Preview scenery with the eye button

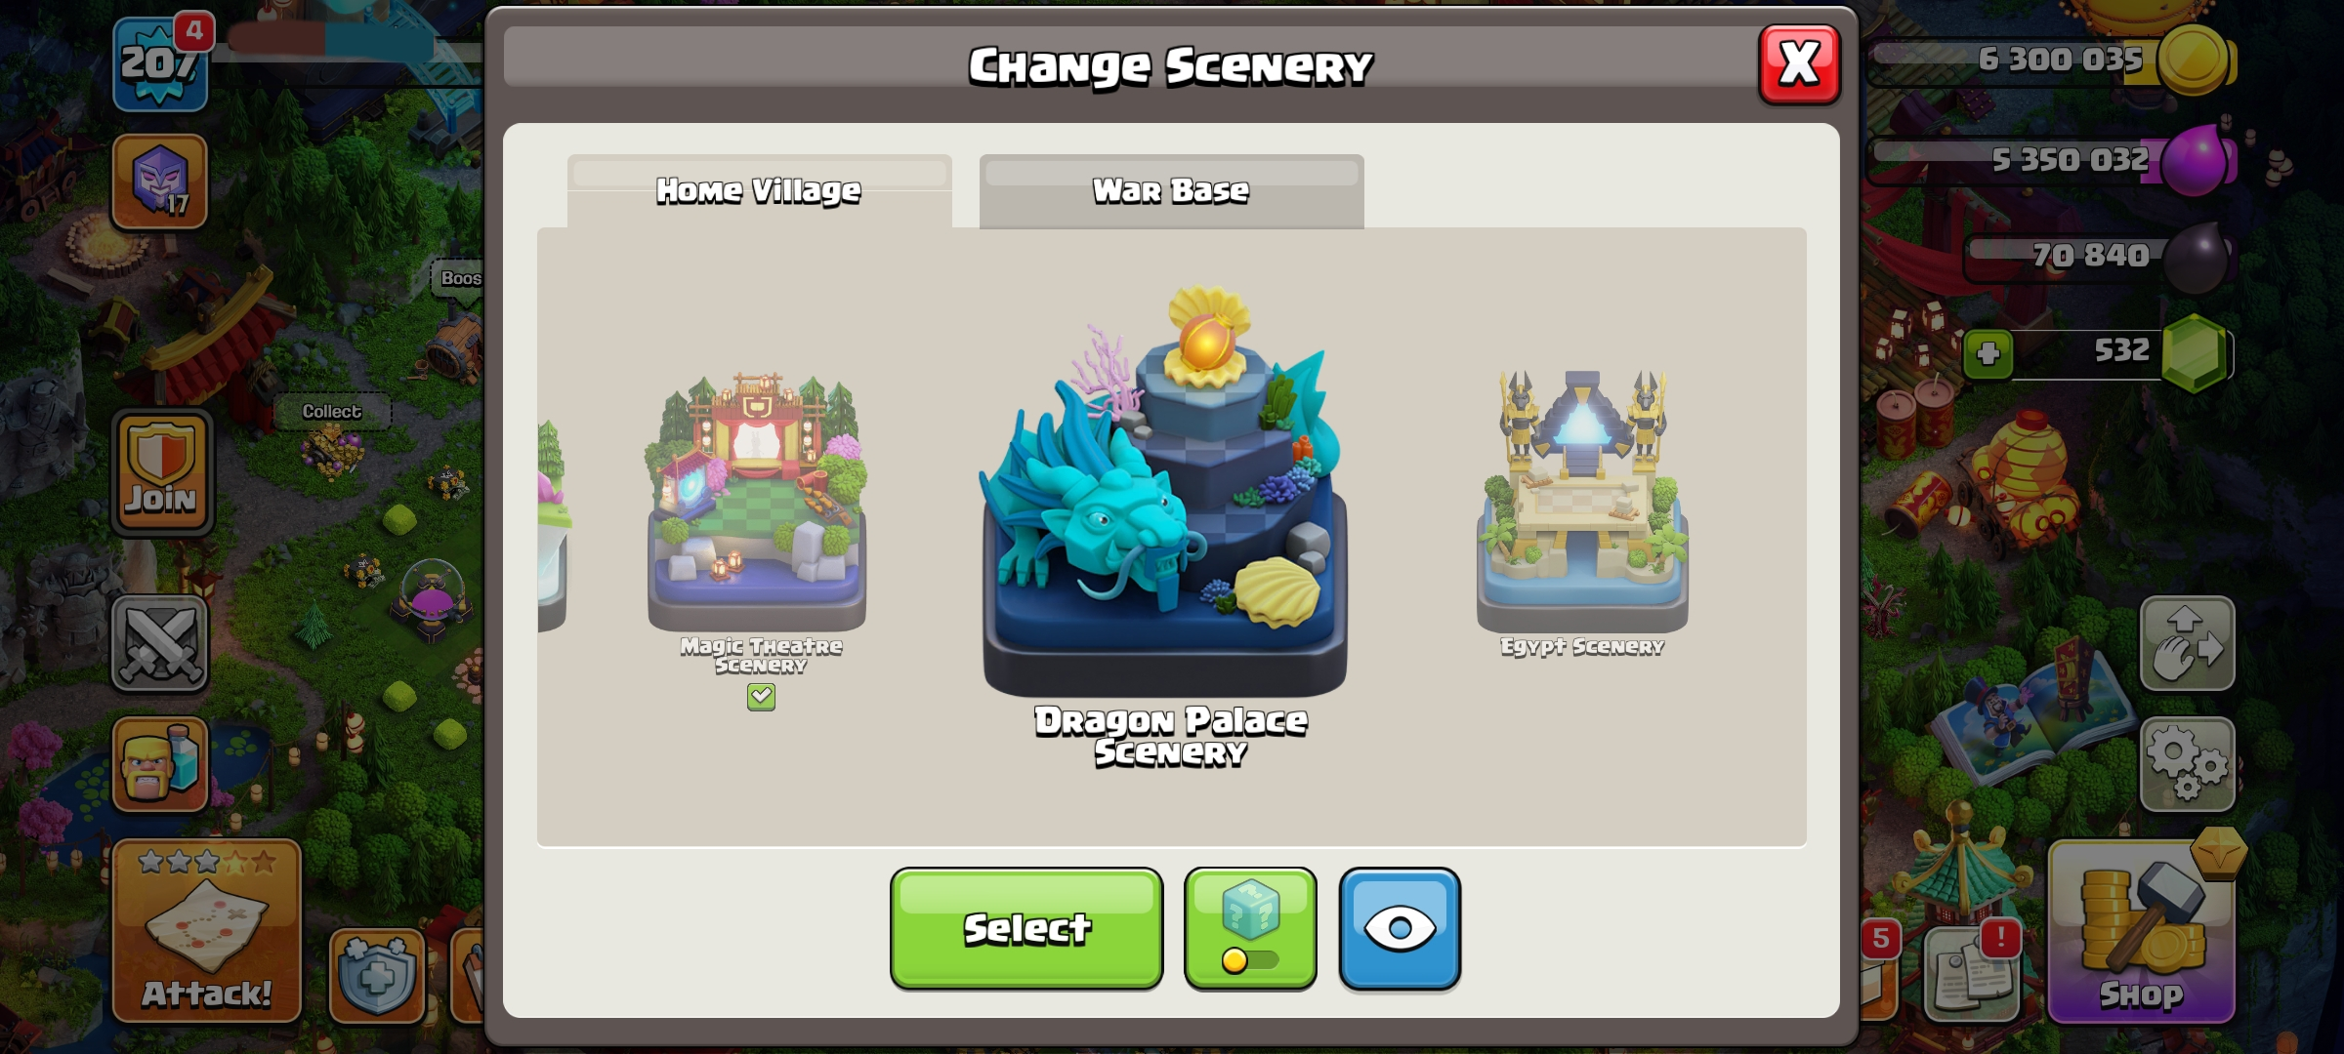tap(1400, 928)
